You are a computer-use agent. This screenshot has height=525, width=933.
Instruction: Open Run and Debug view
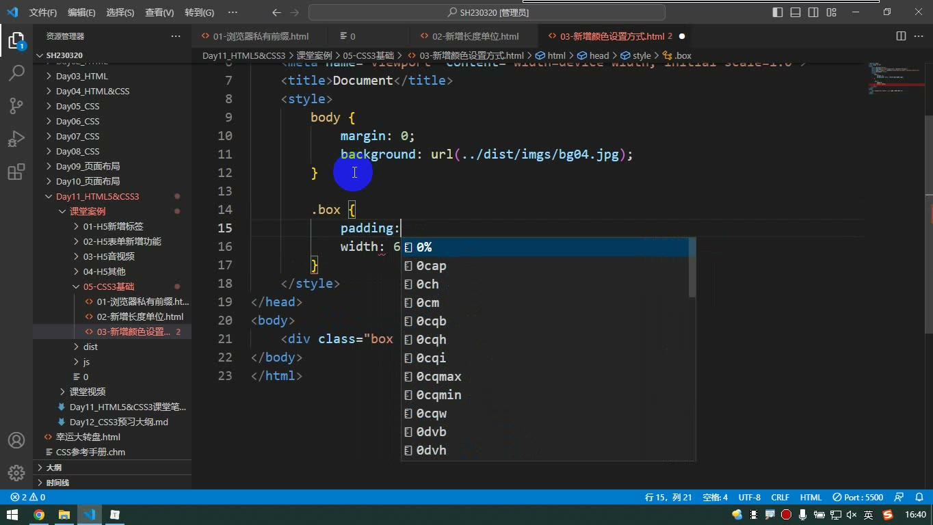[x=16, y=139]
